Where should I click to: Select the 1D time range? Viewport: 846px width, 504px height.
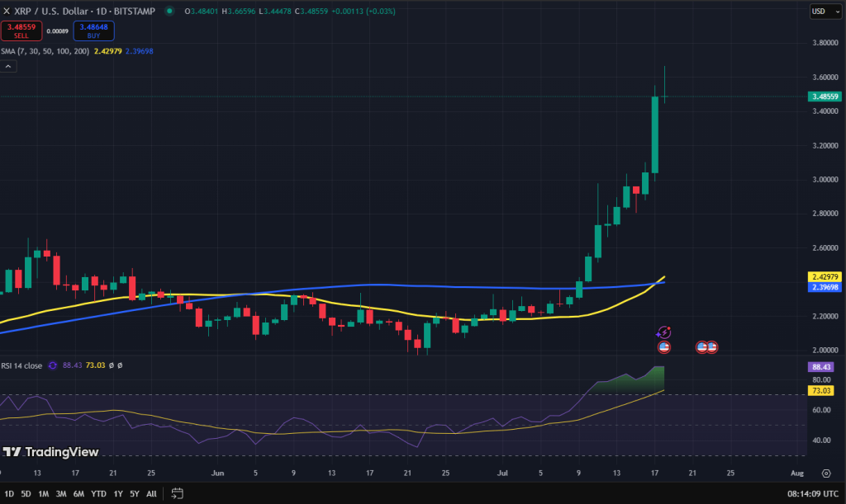click(9, 494)
